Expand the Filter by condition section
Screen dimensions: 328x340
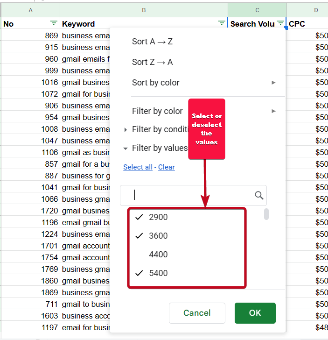click(126, 130)
